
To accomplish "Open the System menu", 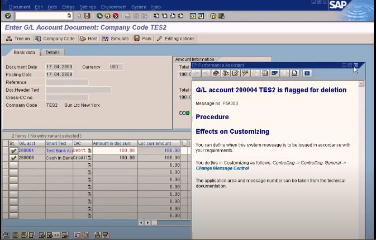I will coord(139,7).
